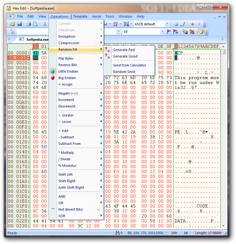This screenshot has width=236, height=244.
Task: Click the status bar Length: 17 0600h
Action: [208, 233]
